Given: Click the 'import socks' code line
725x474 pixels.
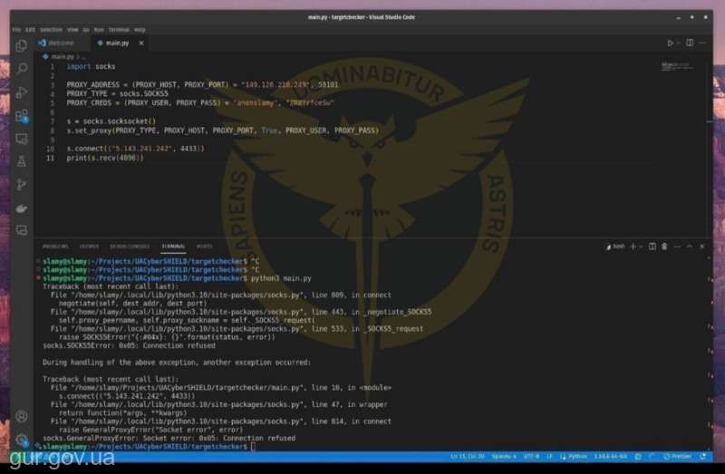Looking at the screenshot, I should click(x=91, y=66).
